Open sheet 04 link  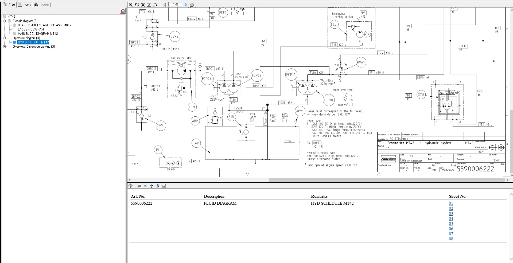451,219
